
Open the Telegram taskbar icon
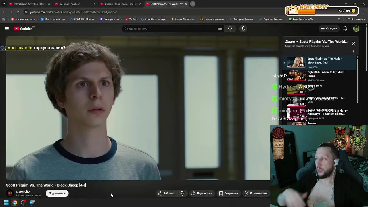[32, 202]
